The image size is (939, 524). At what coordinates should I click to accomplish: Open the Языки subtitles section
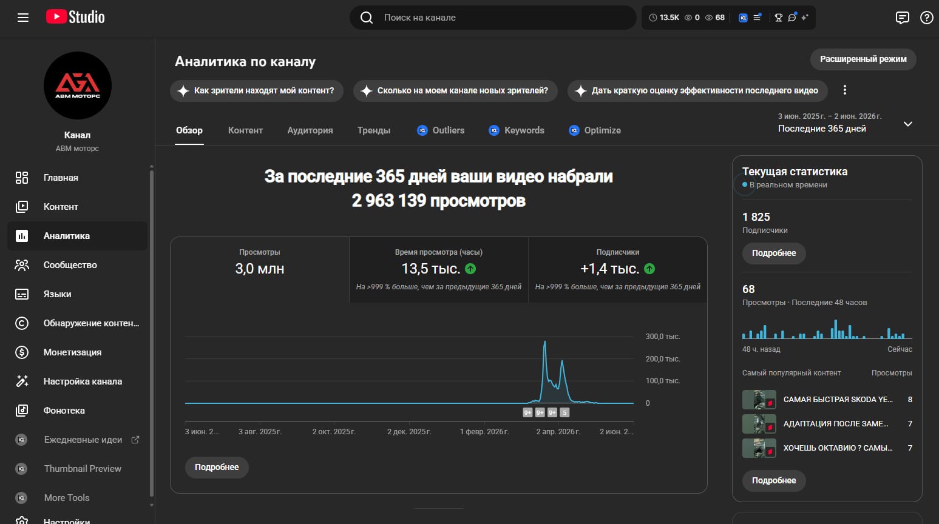(x=77, y=294)
